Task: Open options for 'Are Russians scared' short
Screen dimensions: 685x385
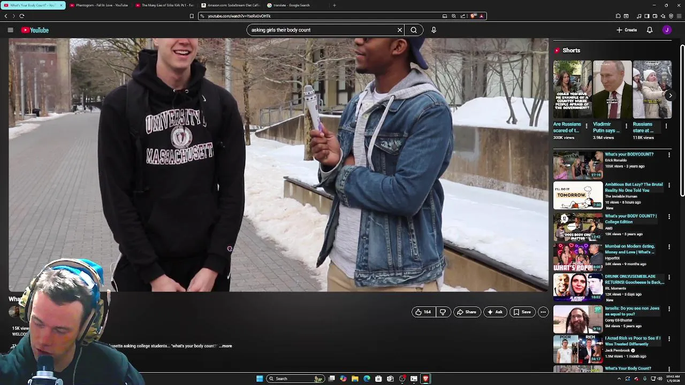Action: point(587,126)
